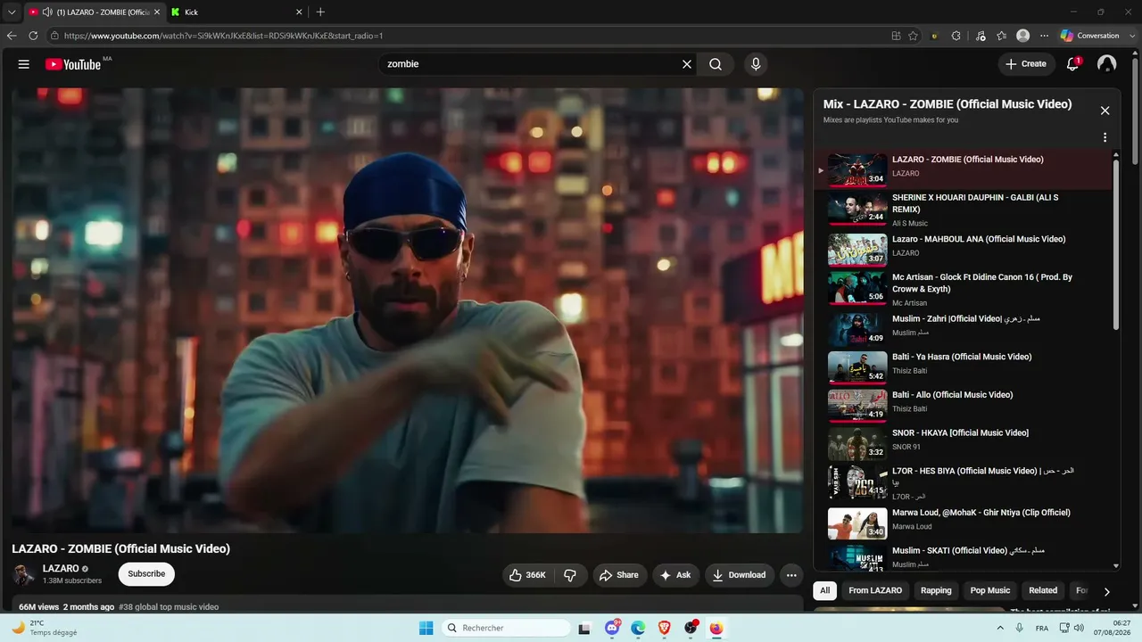Image resolution: width=1142 pixels, height=642 pixels.
Task: Open the browser extensions puzzle icon
Action: point(956,36)
